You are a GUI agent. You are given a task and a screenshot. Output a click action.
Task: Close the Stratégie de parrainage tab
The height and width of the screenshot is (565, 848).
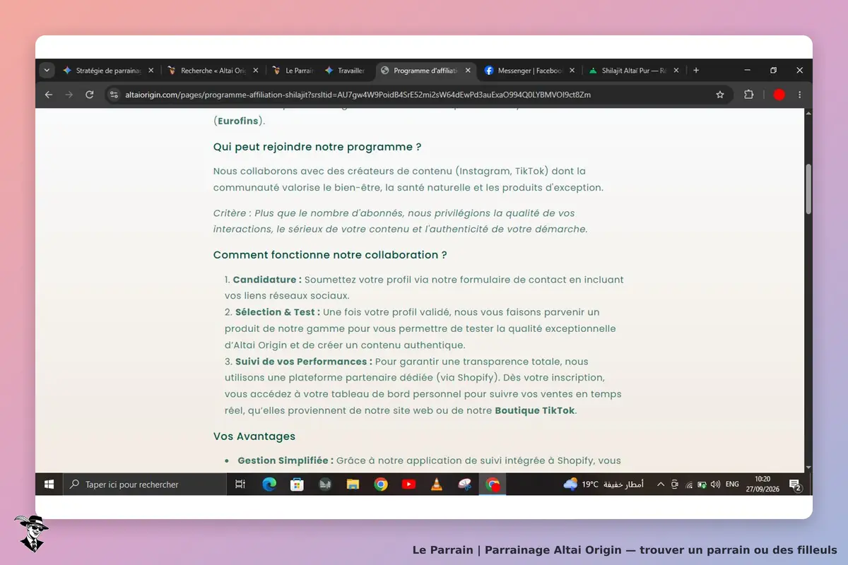point(151,71)
